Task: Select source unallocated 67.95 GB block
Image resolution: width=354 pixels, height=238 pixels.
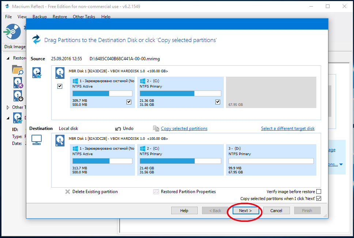Action: [x=271, y=92]
